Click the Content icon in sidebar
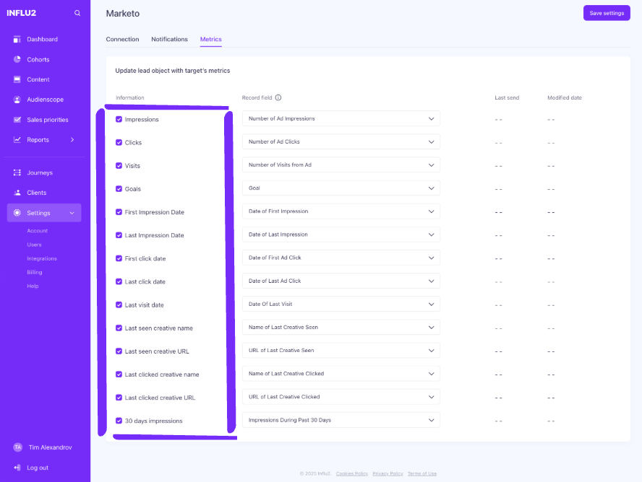 point(17,79)
